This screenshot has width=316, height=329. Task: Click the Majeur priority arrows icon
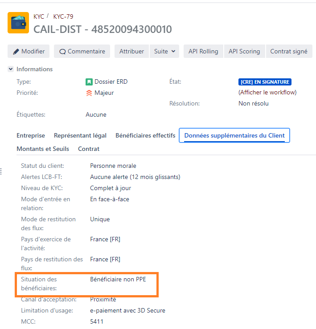tap(89, 93)
